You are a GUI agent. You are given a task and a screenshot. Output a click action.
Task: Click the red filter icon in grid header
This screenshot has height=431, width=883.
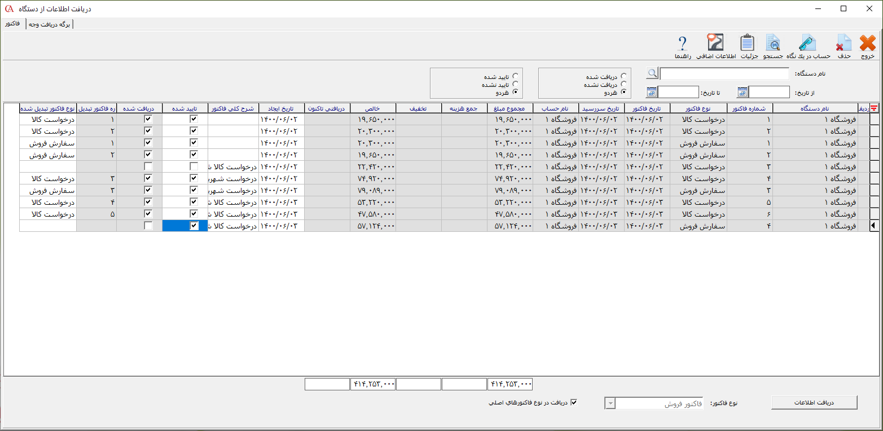click(875, 108)
